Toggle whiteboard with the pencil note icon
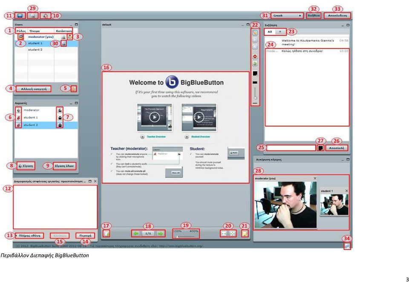This screenshot has height=282, width=409. 245,234
